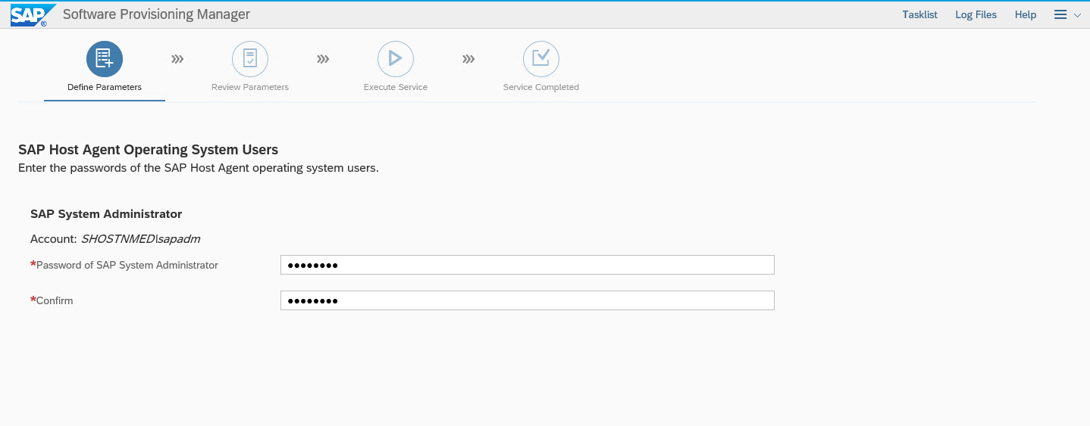Viewport: 1090px width, 426px height.
Task: Click the Password of SAP System Administrator label
Action: [x=127, y=265]
